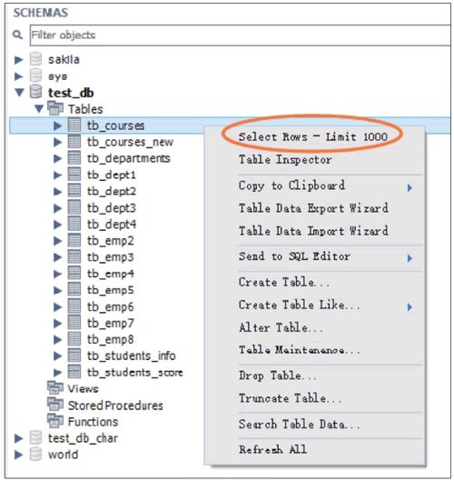This screenshot has height=481, width=454.
Task: Click the Tables folder icon
Action: coord(55,108)
